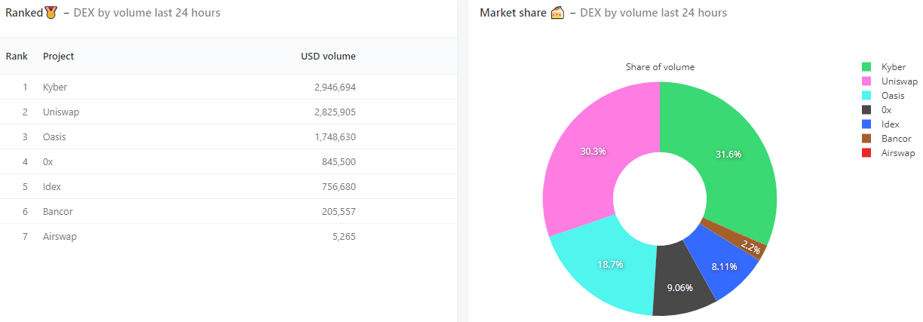Toggle Oasis cyan legend swatch
The width and height of the screenshot is (923, 322).
point(866,96)
